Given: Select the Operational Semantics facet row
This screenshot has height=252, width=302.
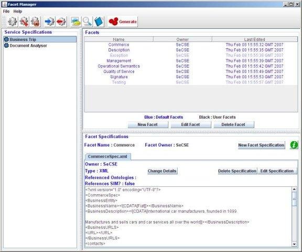Looking at the screenshot, I should pyautogui.click(x=191, y=66).
